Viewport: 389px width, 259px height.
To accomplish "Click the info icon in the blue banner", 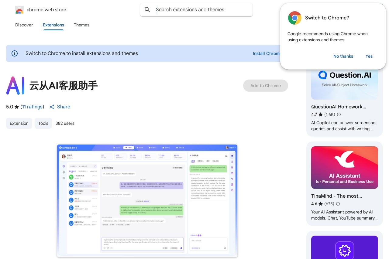I will (x=15, y=53).
